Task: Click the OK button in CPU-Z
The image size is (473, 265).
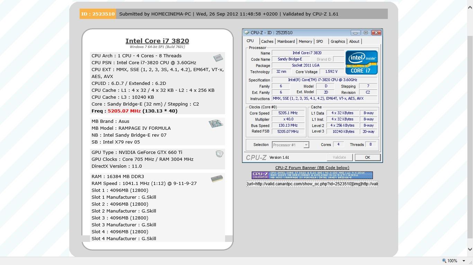Action: tap(367, 157)
